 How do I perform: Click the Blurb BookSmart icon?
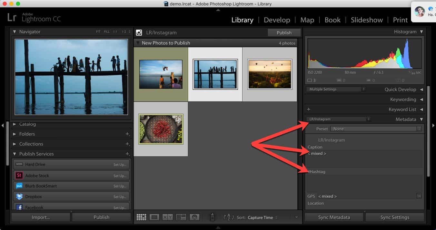[x=19, y=186]
